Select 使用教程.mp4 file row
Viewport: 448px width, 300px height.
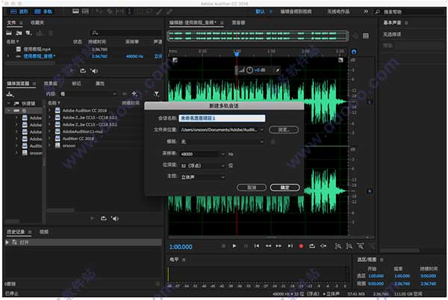(84, 49)
